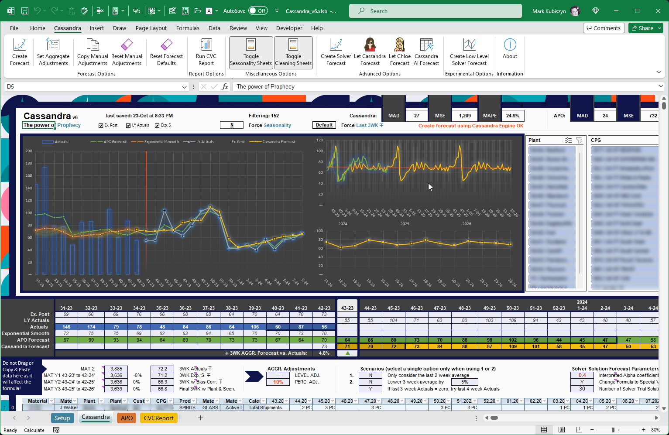Click the Save icon in title bar
Image resolution: width=669 pixels, height=435 pixels.
coord(25,11)
